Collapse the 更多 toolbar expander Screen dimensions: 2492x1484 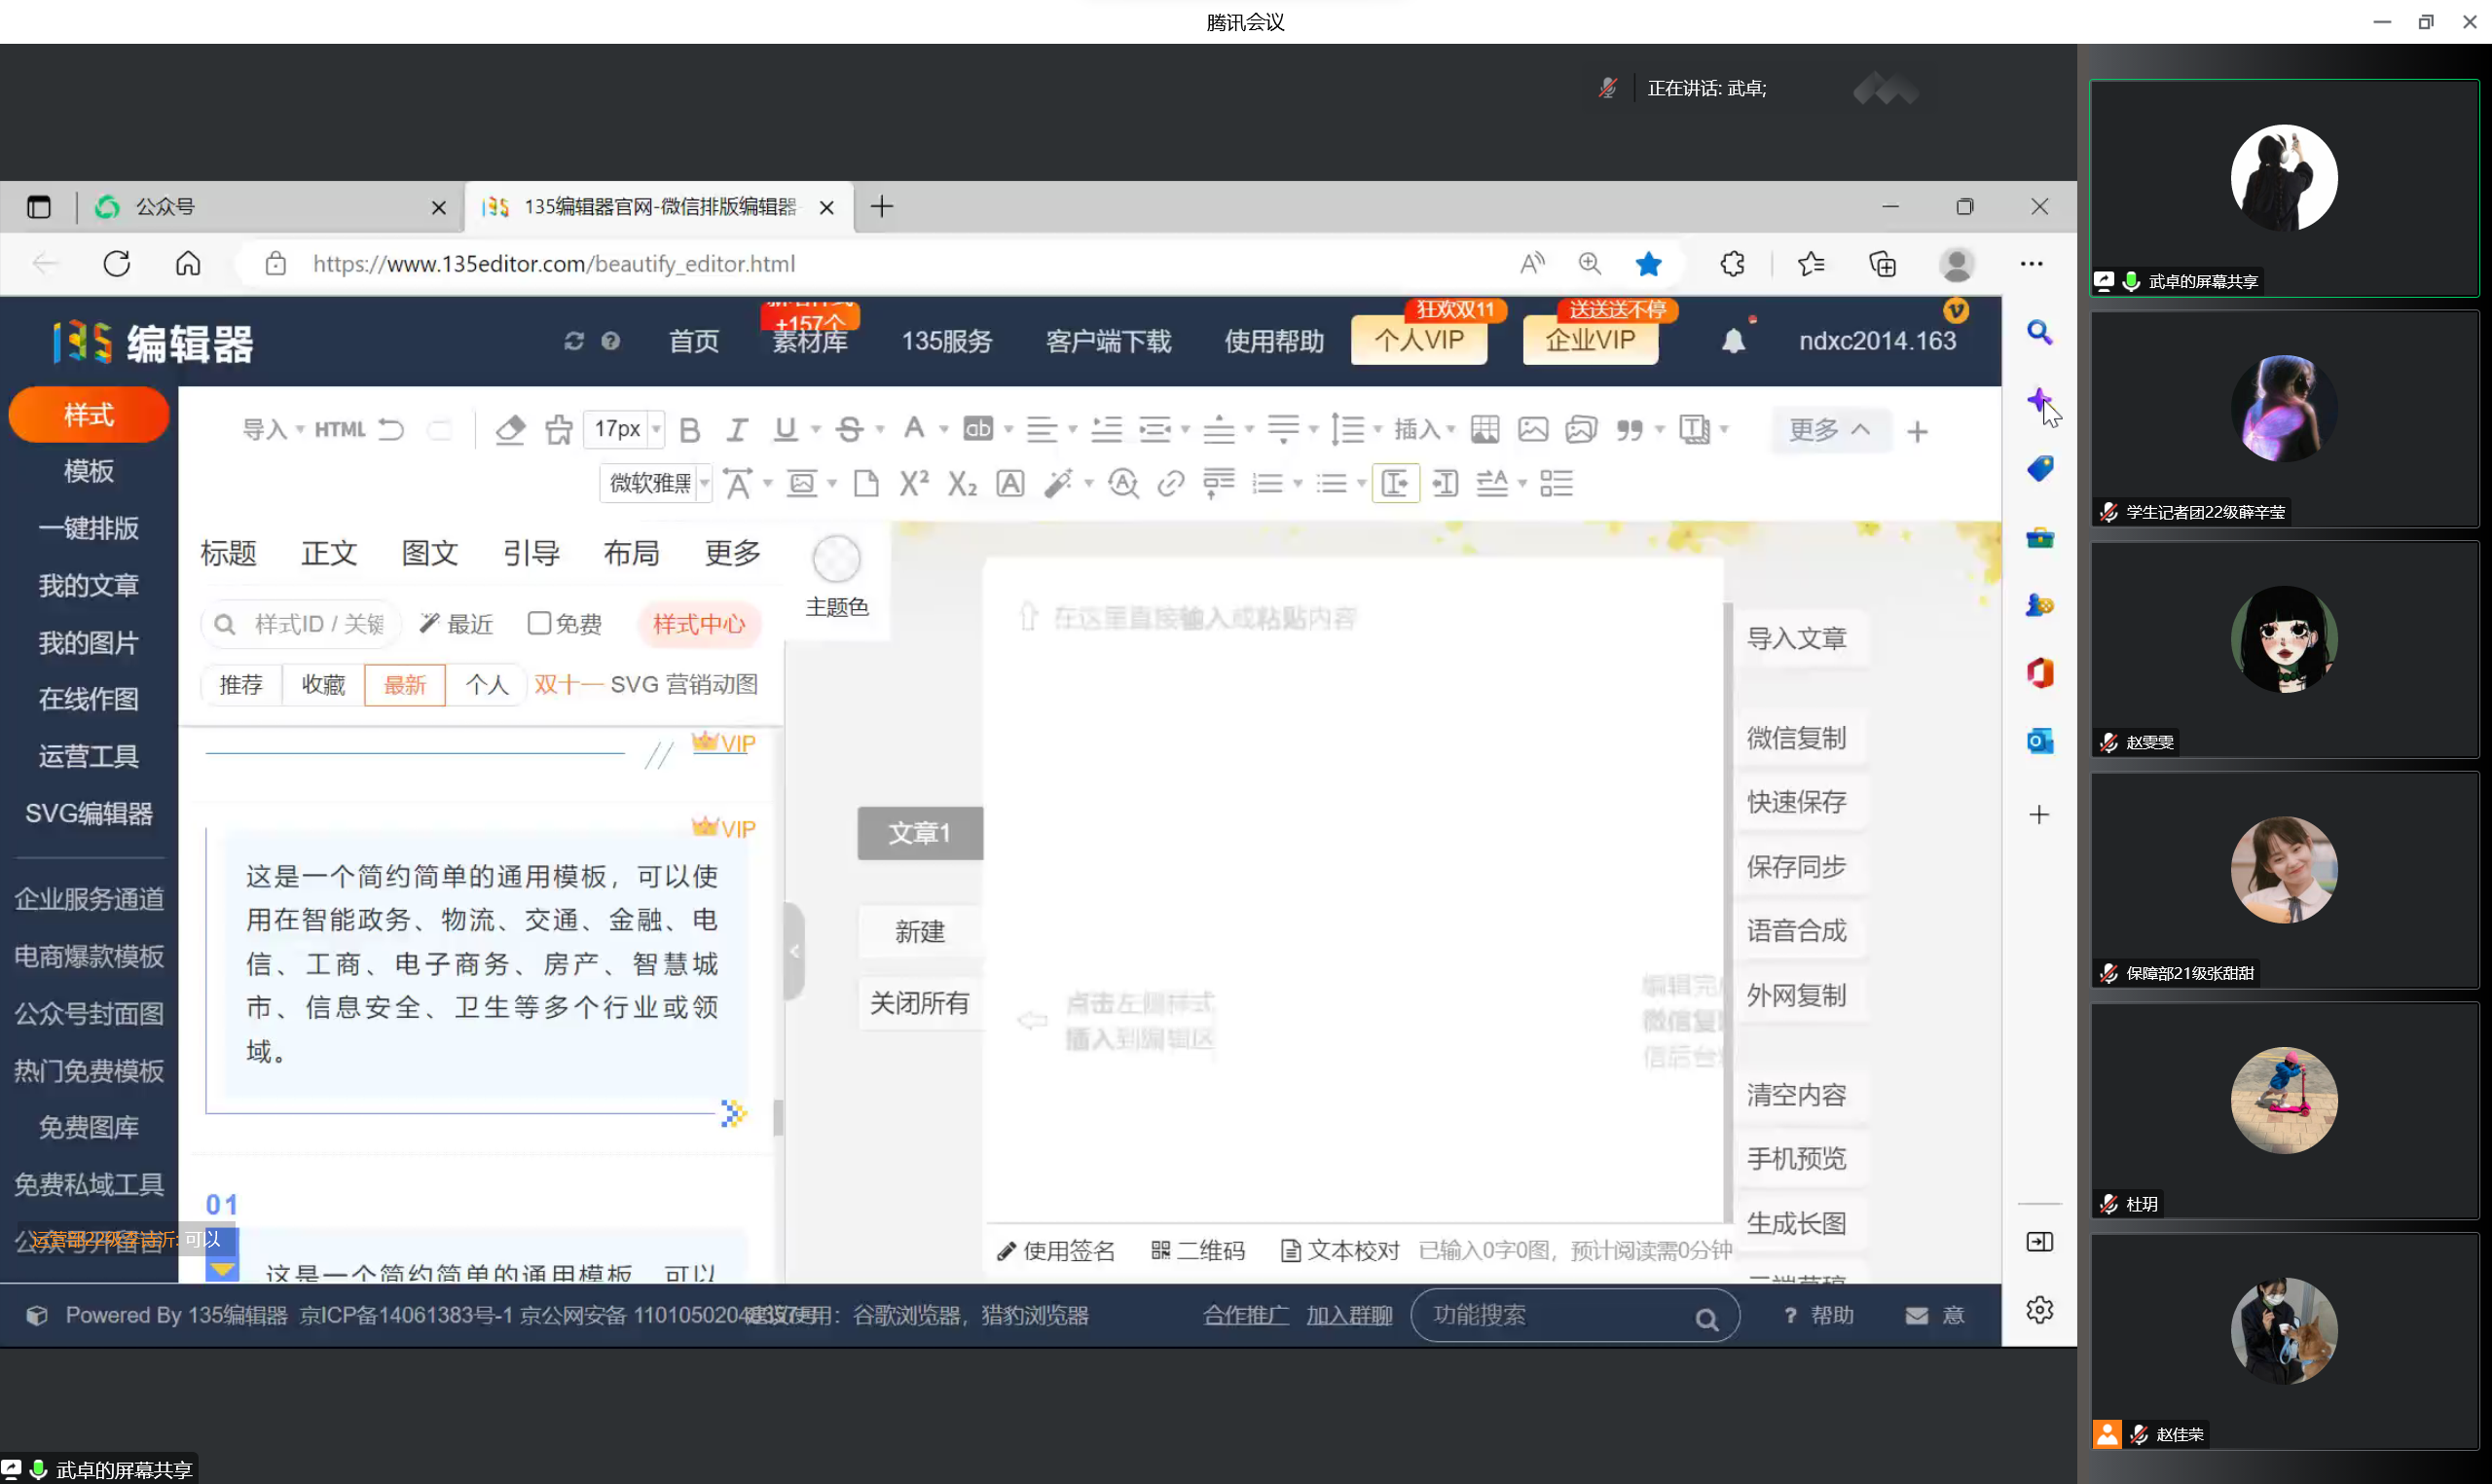click(x=1829, y=430)
